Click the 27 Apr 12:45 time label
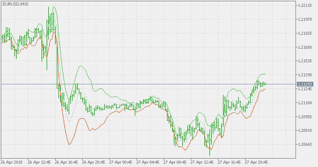The width and height of the screenshot is (318, 167). pos(202,162)
